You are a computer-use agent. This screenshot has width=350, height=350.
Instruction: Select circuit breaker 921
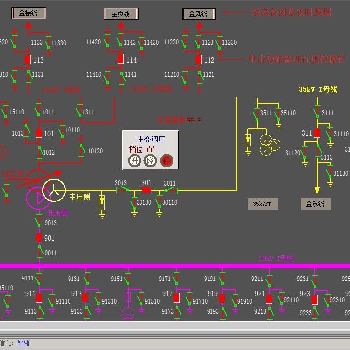pyautogui.click(x=269, y=299)
